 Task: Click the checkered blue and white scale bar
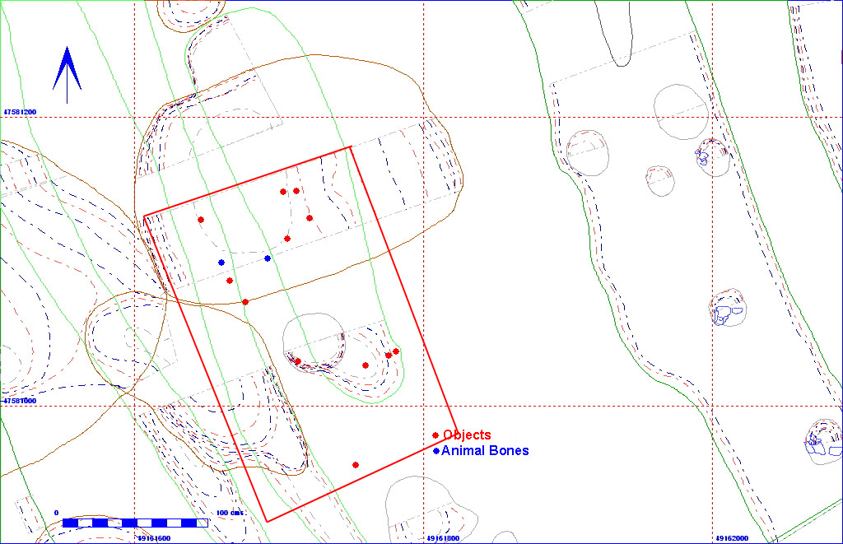click(135, 523)
